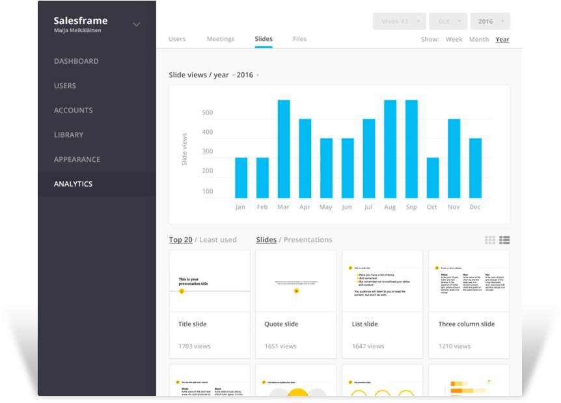Open the Three column slide thumbnail

pos(469,281)
